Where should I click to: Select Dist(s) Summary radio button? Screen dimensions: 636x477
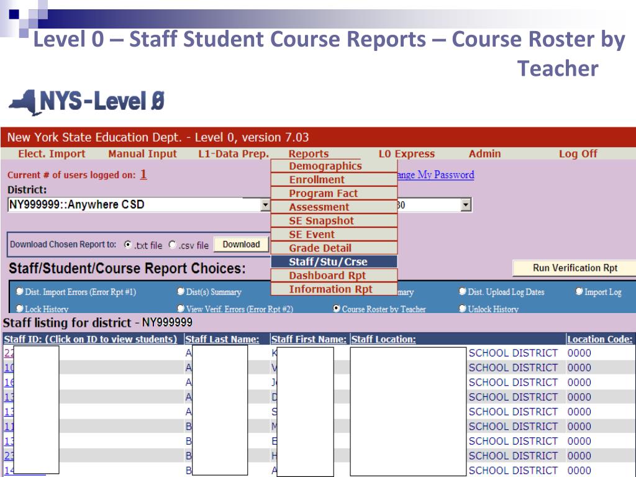pos(181,291)
